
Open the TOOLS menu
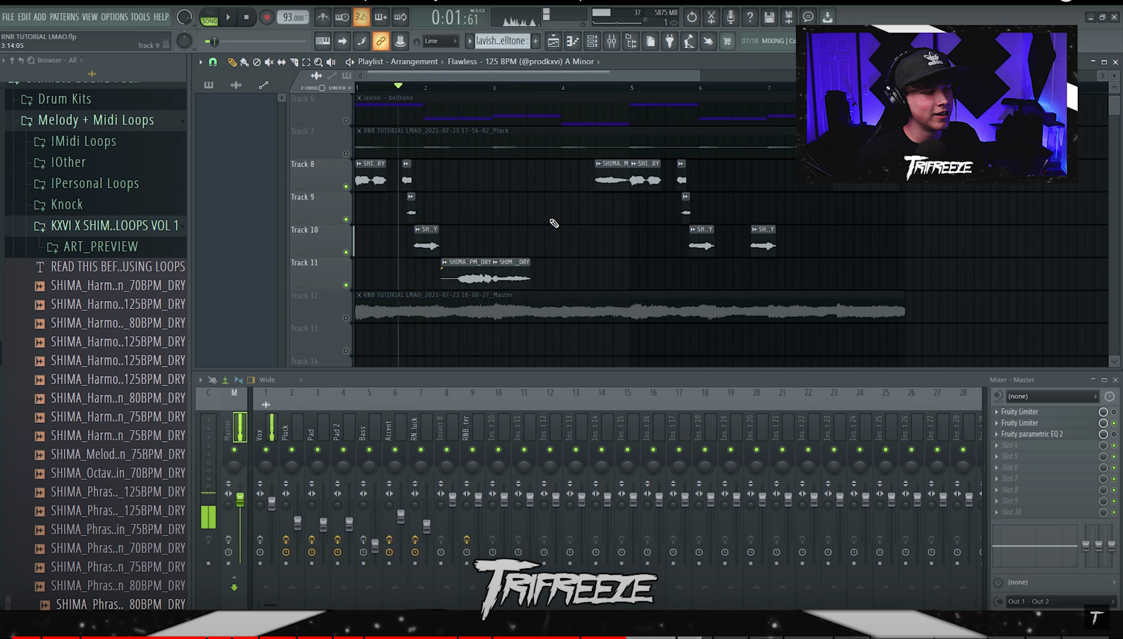coord(140,17)
